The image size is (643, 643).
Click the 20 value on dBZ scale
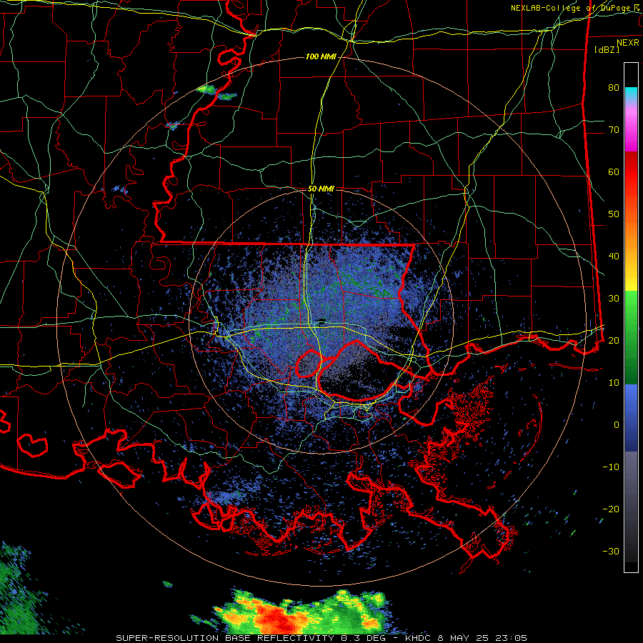coord(614,340)
